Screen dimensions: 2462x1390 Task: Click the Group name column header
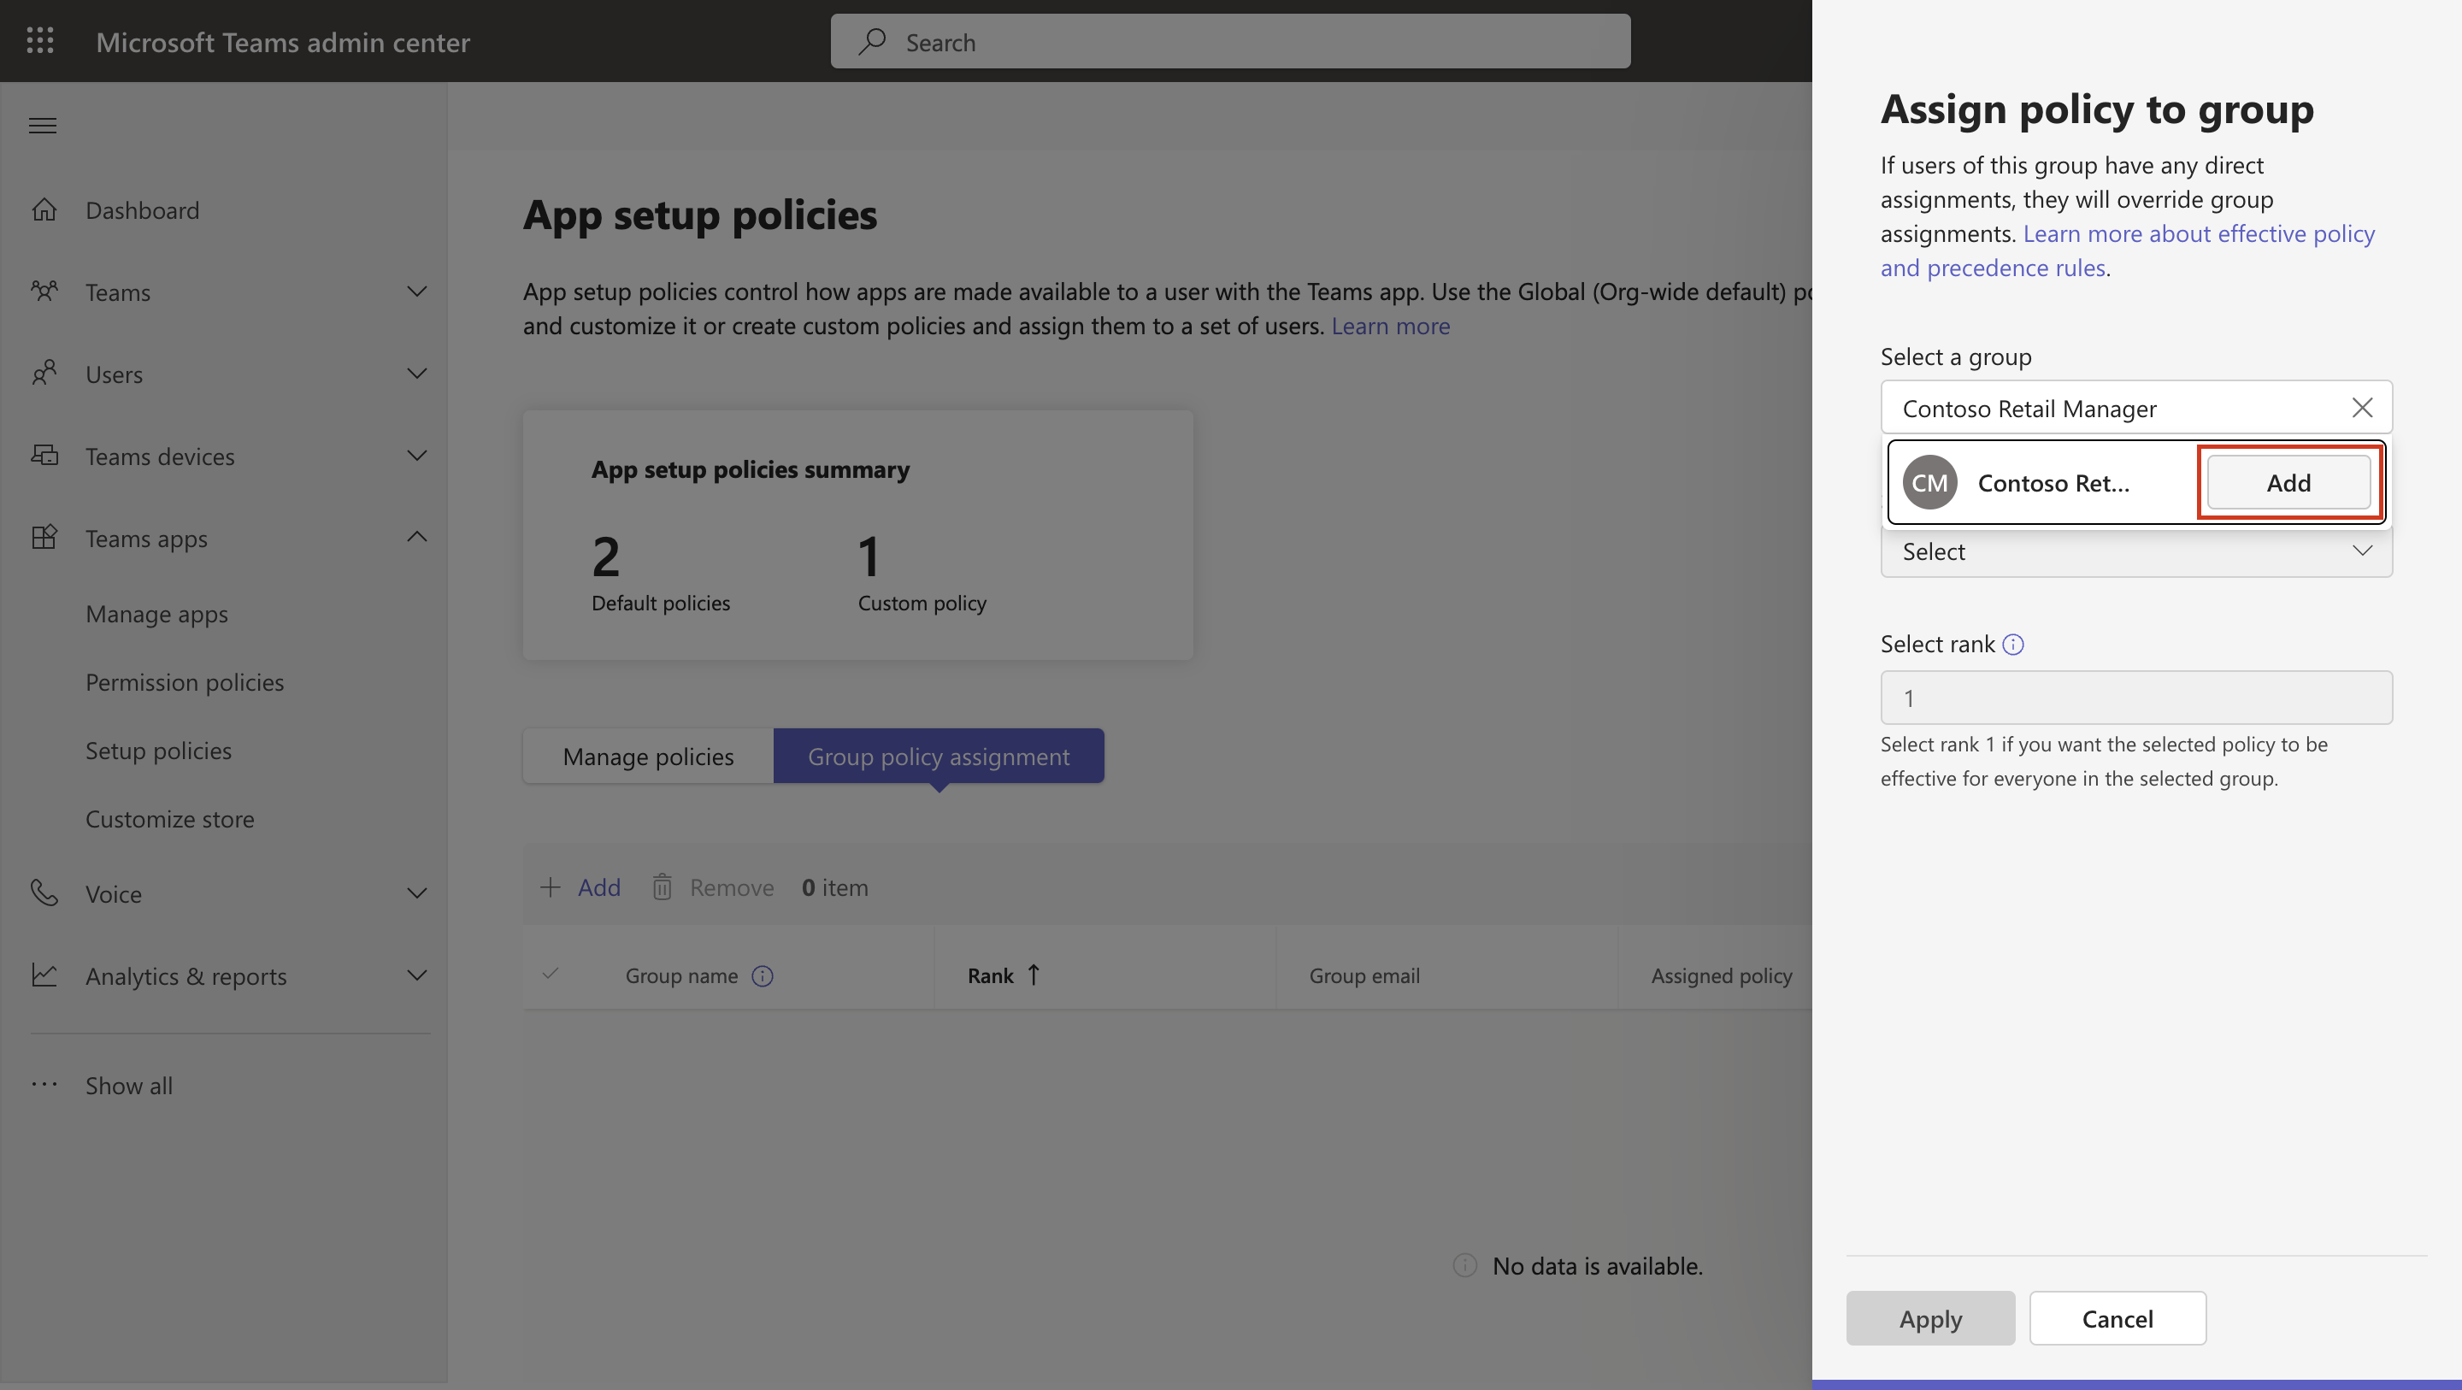coord(681,975)
